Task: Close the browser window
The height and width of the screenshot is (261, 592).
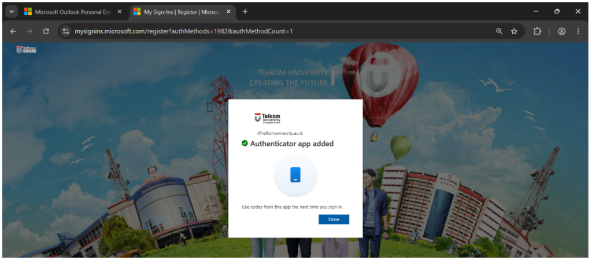Action: point(578,12)
